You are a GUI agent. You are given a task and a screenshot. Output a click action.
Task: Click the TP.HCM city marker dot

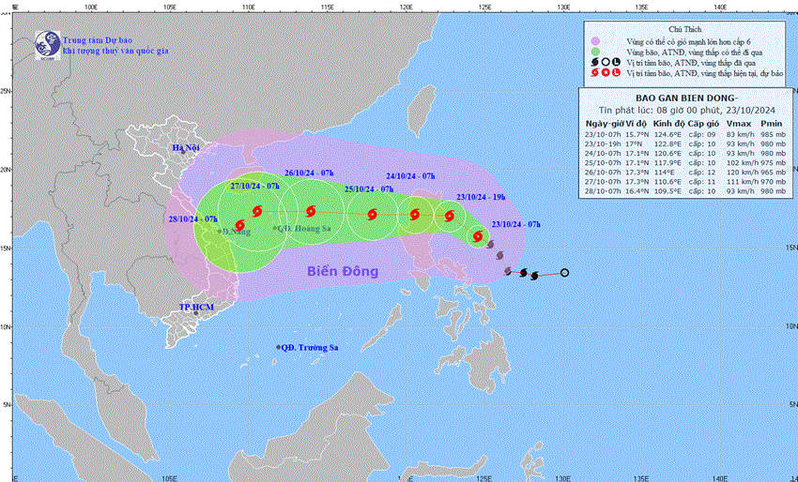pyautogui.click(x=196, y=312)
